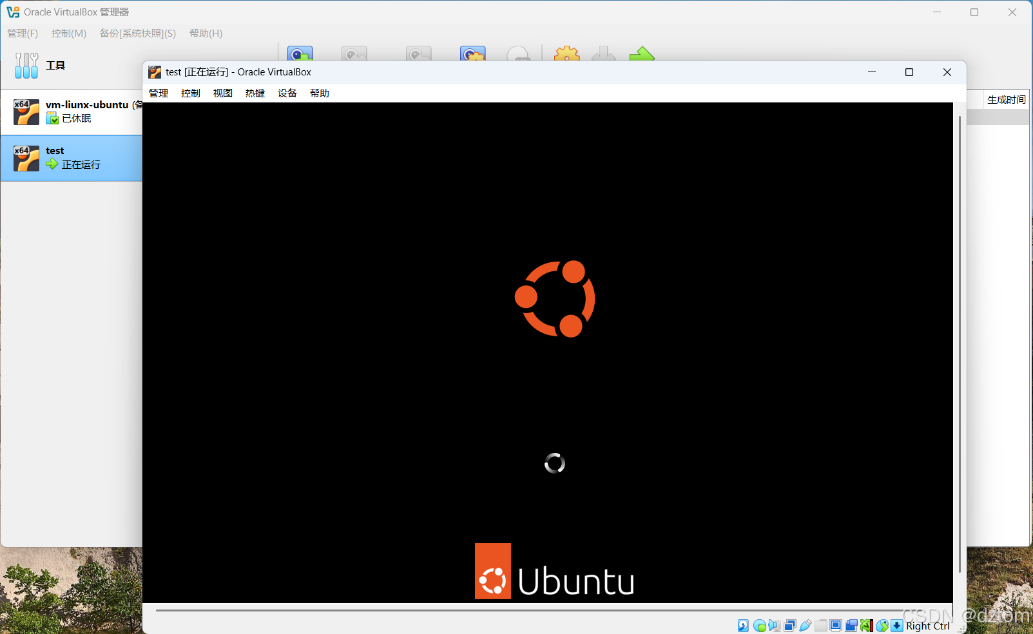Click the Settings gear icon in manager toolbar
Screen dimensions: 1033x634
[567, 53]
